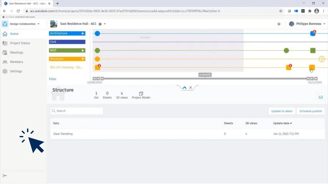Open project Settings
328x184 pixels.
point(16,71)
